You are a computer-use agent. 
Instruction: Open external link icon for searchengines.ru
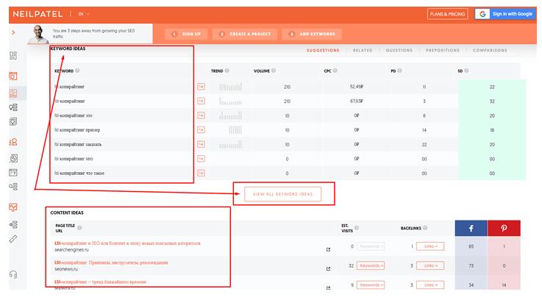coord(328,249)
